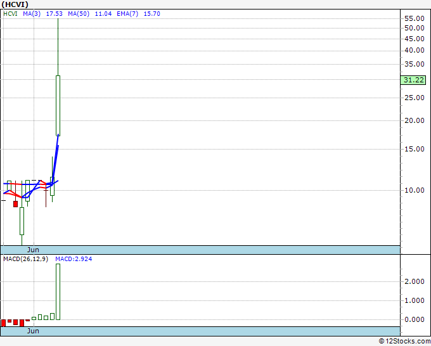The image size is (431, 346).
Task: Click the 50.00 price axis label
Action: 415,28
